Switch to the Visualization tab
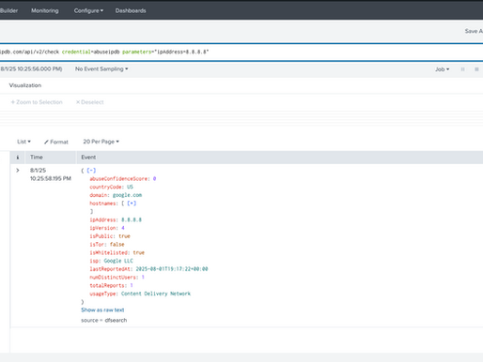Screen dimensions: 483x362 point(25,85)
